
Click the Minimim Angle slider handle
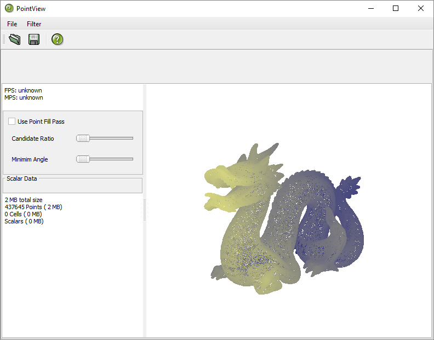click(x=83, y=159)
